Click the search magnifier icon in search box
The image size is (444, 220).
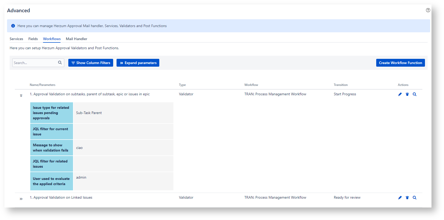click(60, 62)
